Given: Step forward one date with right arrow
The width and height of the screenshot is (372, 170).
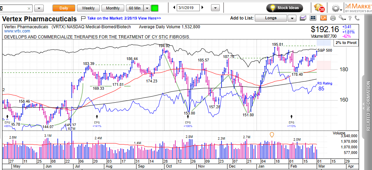Looking at the screenshot, I should 202,8.
